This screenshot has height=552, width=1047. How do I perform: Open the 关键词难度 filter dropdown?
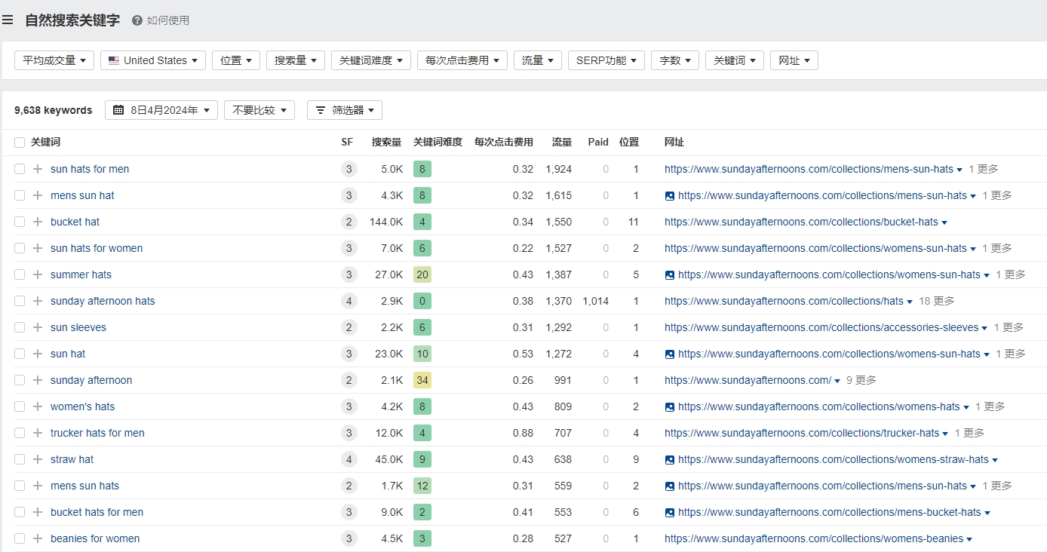pos(371,60)
